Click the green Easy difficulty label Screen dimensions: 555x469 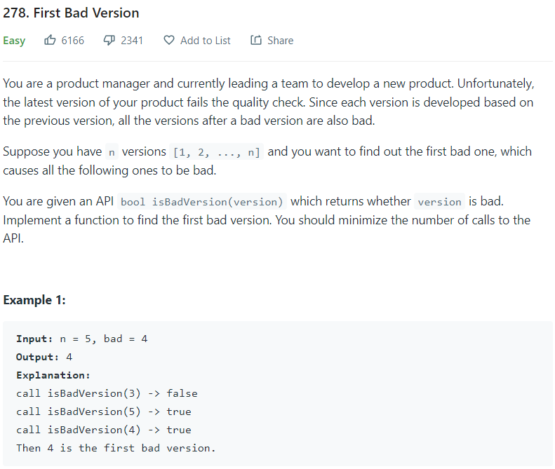point(14,41)
